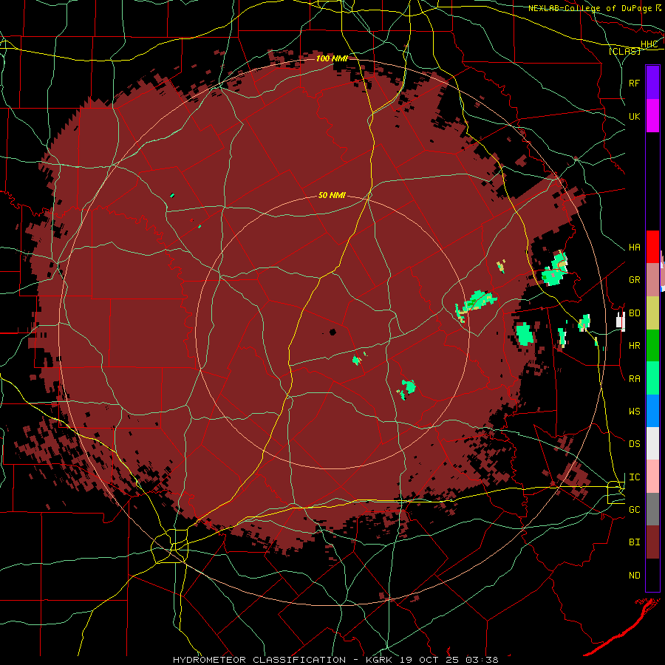Click the 50 NMI range ring label
665x665 pixels.
point(332,195)
